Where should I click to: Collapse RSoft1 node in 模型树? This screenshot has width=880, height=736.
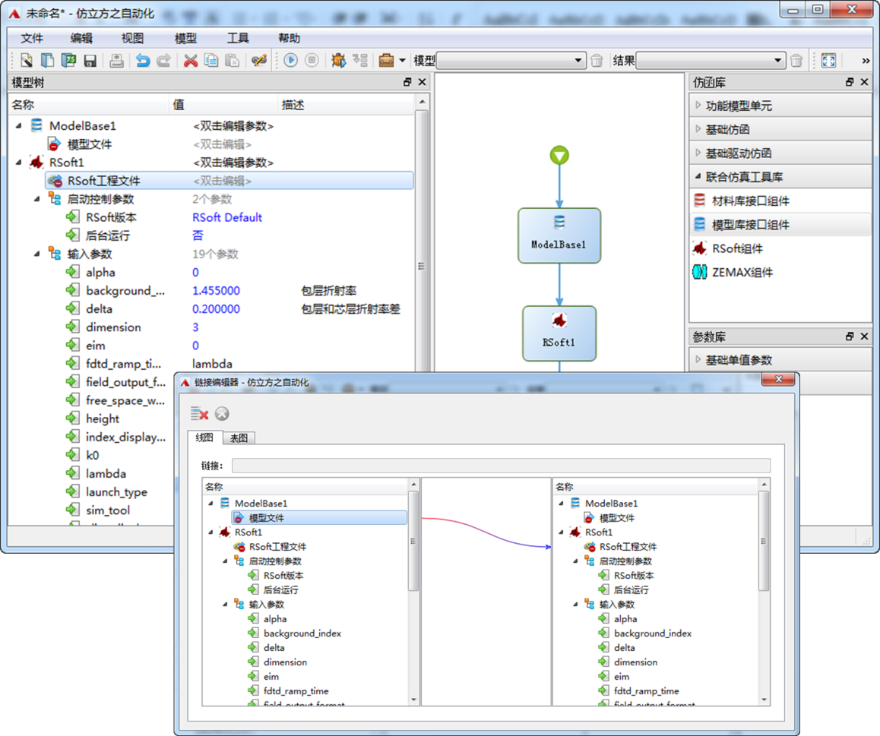point(18,162)
